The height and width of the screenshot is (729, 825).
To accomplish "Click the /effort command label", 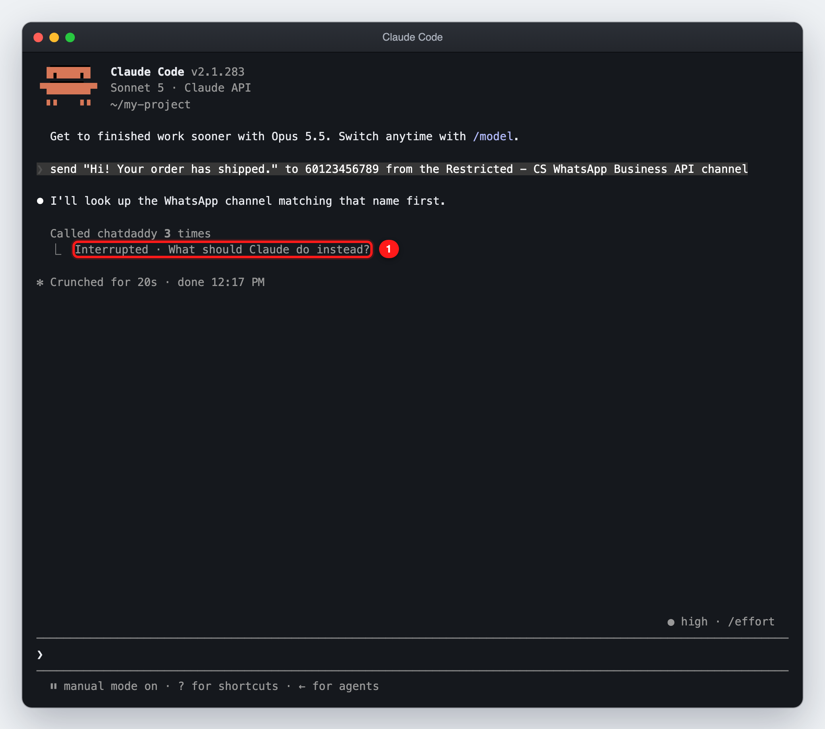I will pyautogui.click(x=751, y=621).
